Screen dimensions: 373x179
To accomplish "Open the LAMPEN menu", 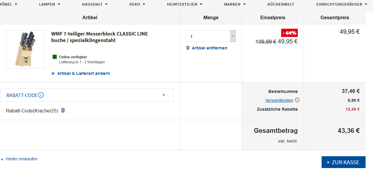I will (x=50, y=4).
